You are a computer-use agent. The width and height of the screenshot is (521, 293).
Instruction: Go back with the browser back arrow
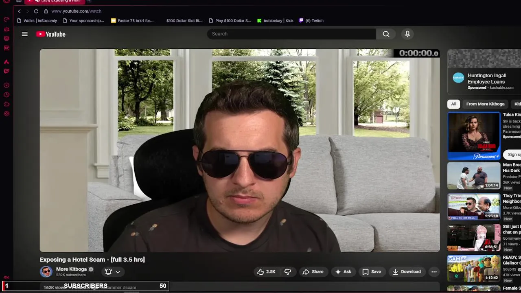pyautogui.click(x=19, y=11)
